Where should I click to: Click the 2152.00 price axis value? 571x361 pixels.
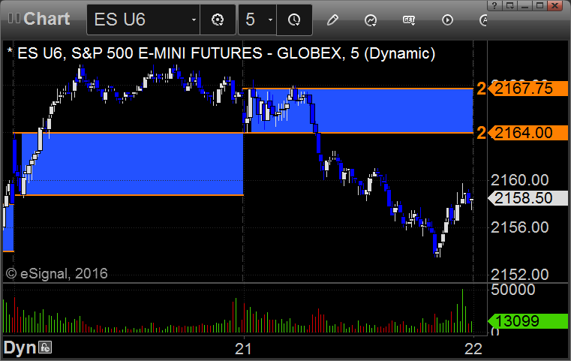pos(520,275)
